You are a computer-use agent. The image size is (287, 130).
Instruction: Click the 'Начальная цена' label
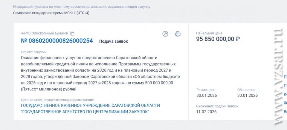click(x=209, y=33)
